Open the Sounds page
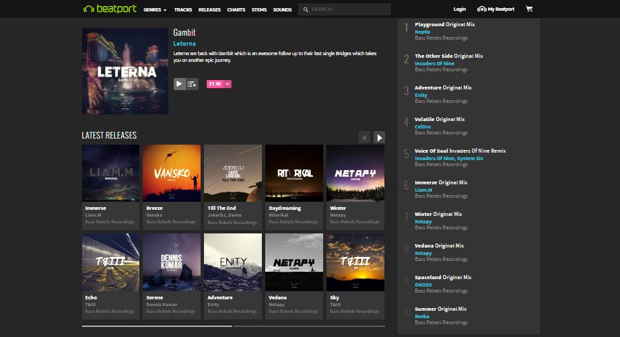 tap(282, 9)
